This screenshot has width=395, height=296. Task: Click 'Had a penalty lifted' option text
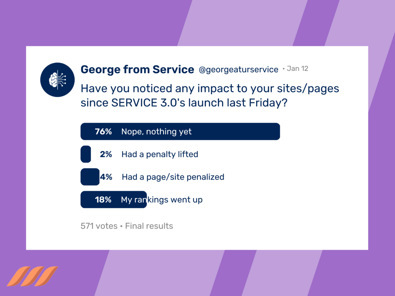point(160,154)
